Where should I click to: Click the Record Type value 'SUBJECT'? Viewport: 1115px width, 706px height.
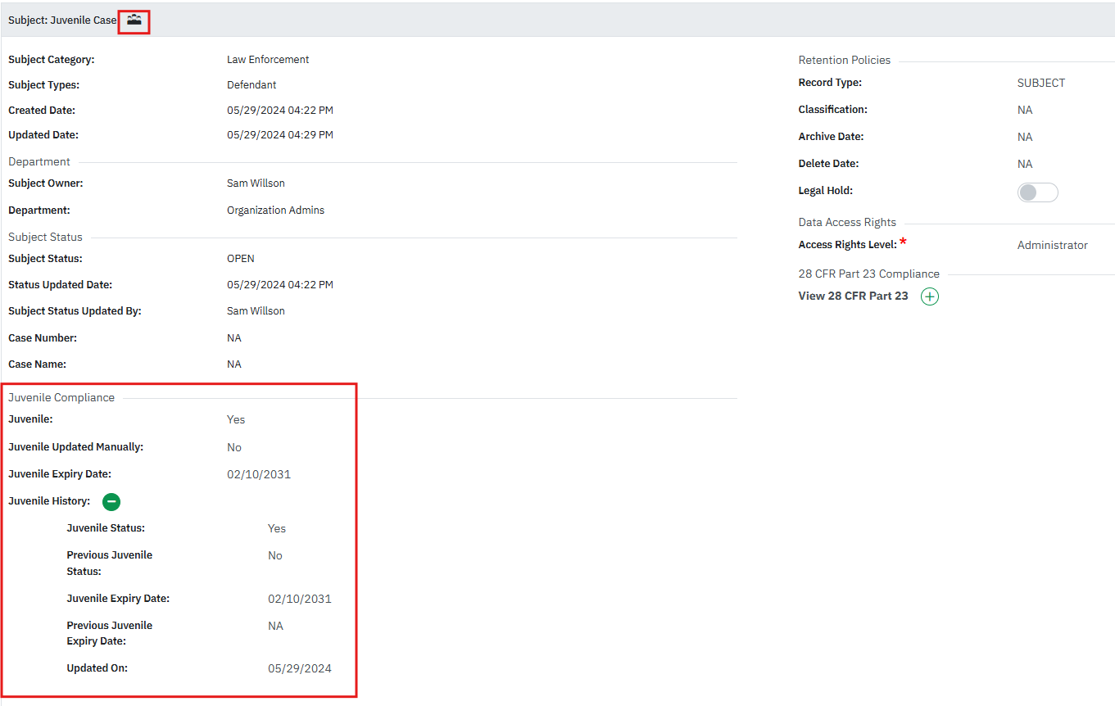(1041, 83)
